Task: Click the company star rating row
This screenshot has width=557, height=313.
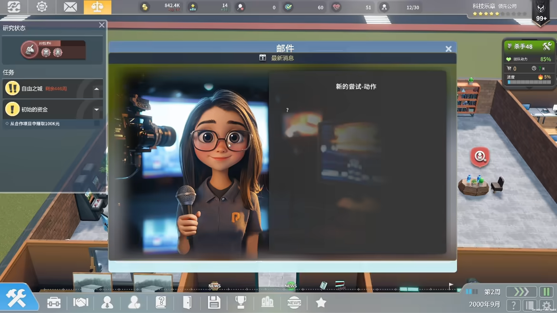Action: pos(499,14)
